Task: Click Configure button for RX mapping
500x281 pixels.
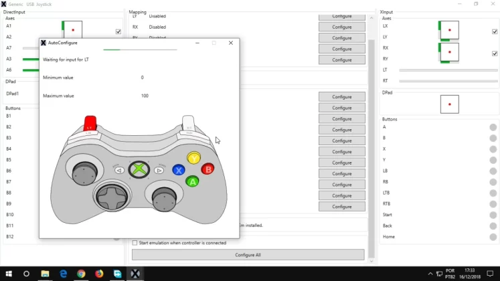Action: tap(342, 27)
